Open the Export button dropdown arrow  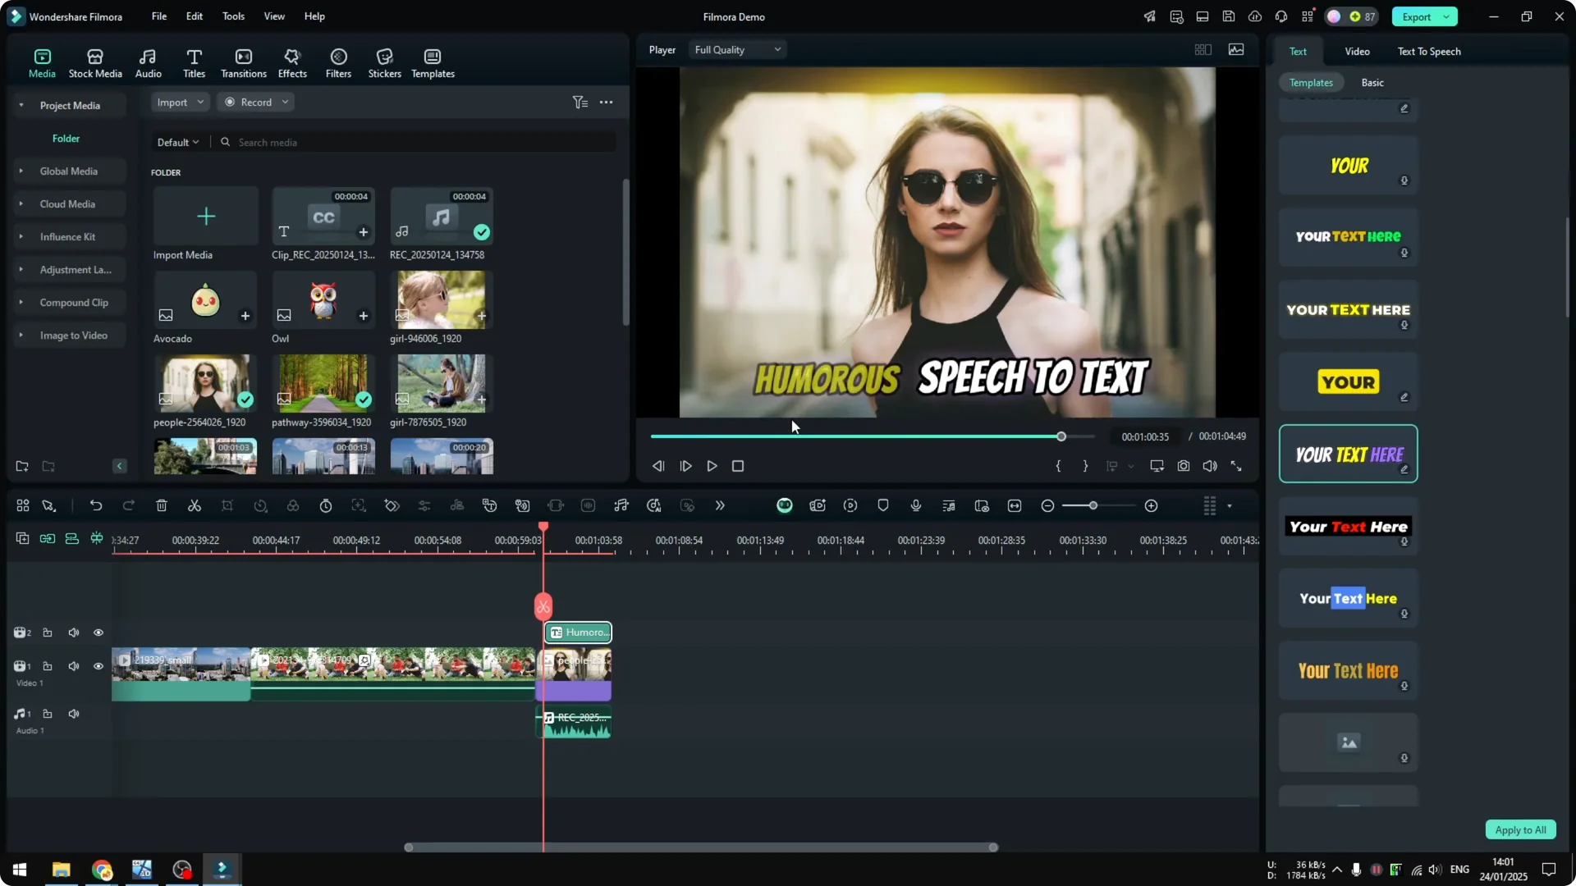[x=1446, y=17]
